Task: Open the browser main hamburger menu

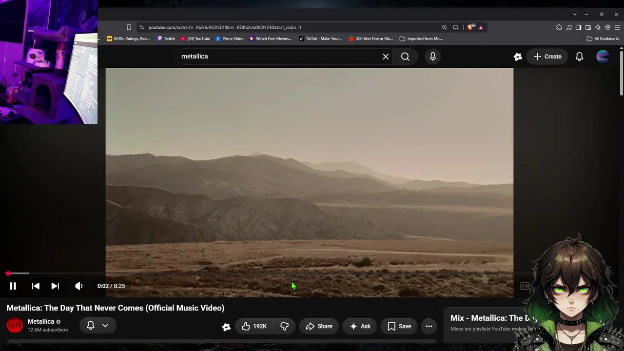Action: pos(617,27)
